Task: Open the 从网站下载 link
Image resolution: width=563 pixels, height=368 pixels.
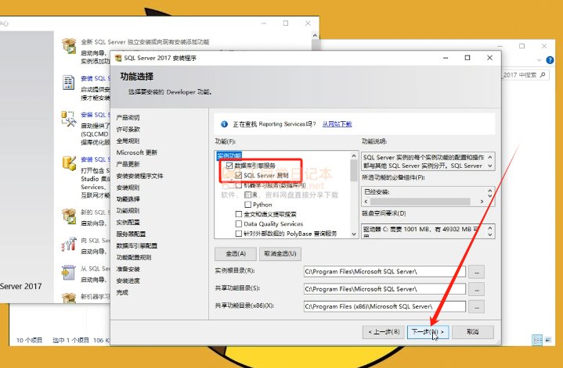Action: tap(337, 123)
